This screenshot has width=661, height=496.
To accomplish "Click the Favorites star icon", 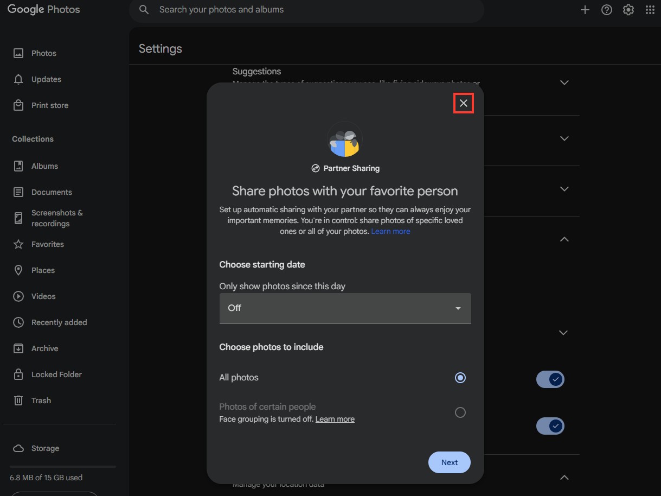I will pos(18,244).
